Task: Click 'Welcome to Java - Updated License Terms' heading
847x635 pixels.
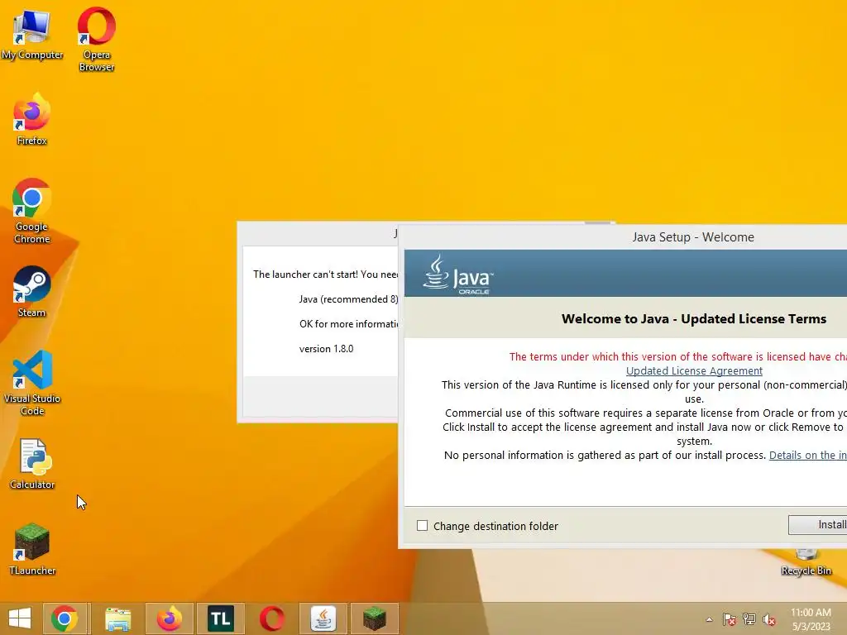Action: 694,318
